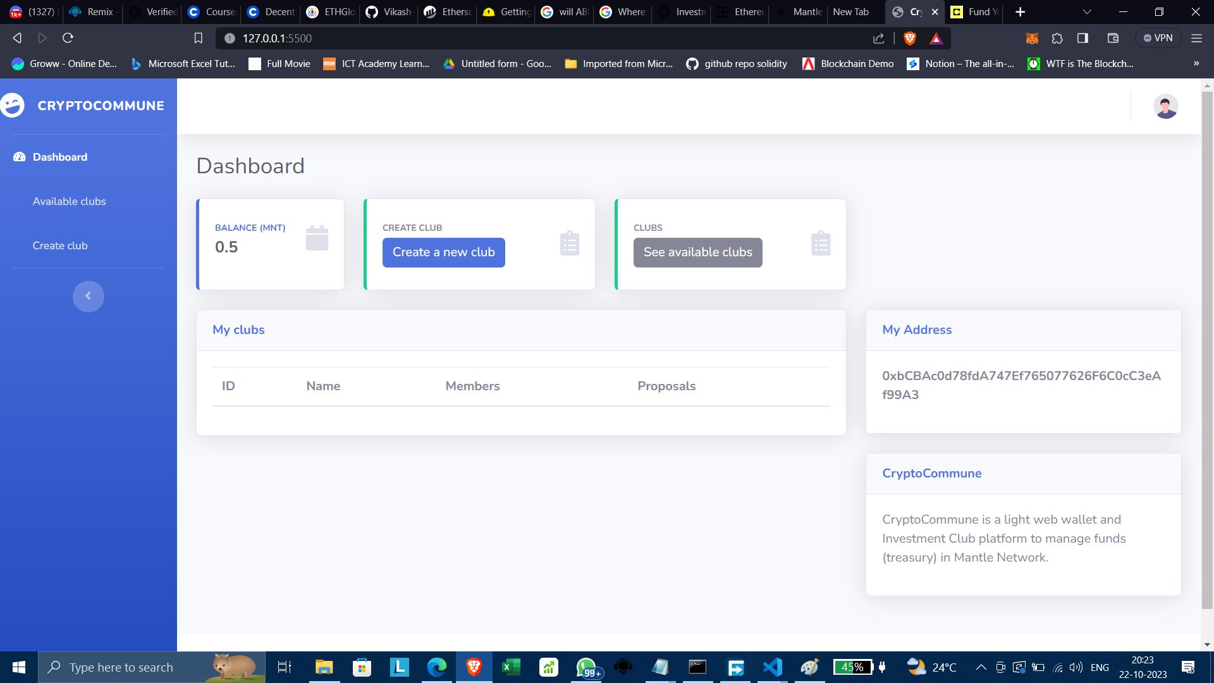Open Brave Shields lion icon

[910, 38]
